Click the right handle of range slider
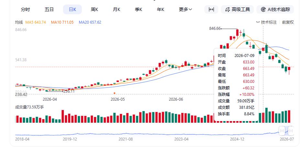The height and width of the screenshot is (147, 303). (x=291, y=130)
